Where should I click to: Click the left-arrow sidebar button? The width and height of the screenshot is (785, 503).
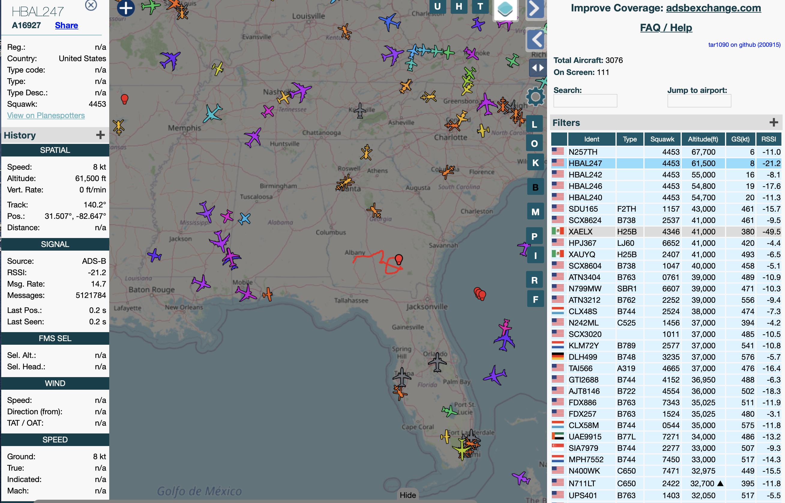pos(535,40)
